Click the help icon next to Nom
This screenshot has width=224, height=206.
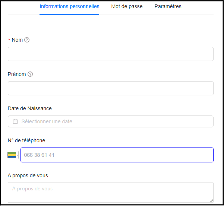click(x=27, y=40)
